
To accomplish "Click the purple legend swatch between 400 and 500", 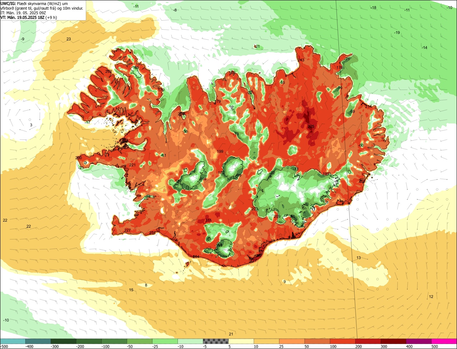I will [419, 341].
